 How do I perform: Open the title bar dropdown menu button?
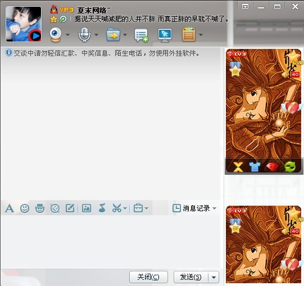245,7
